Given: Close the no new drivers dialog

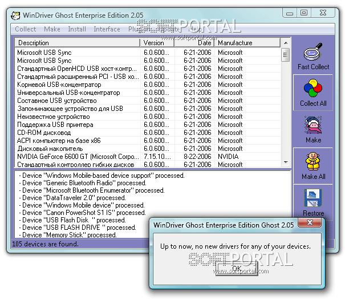Looking at the screenshot, I should coord(310,222).
